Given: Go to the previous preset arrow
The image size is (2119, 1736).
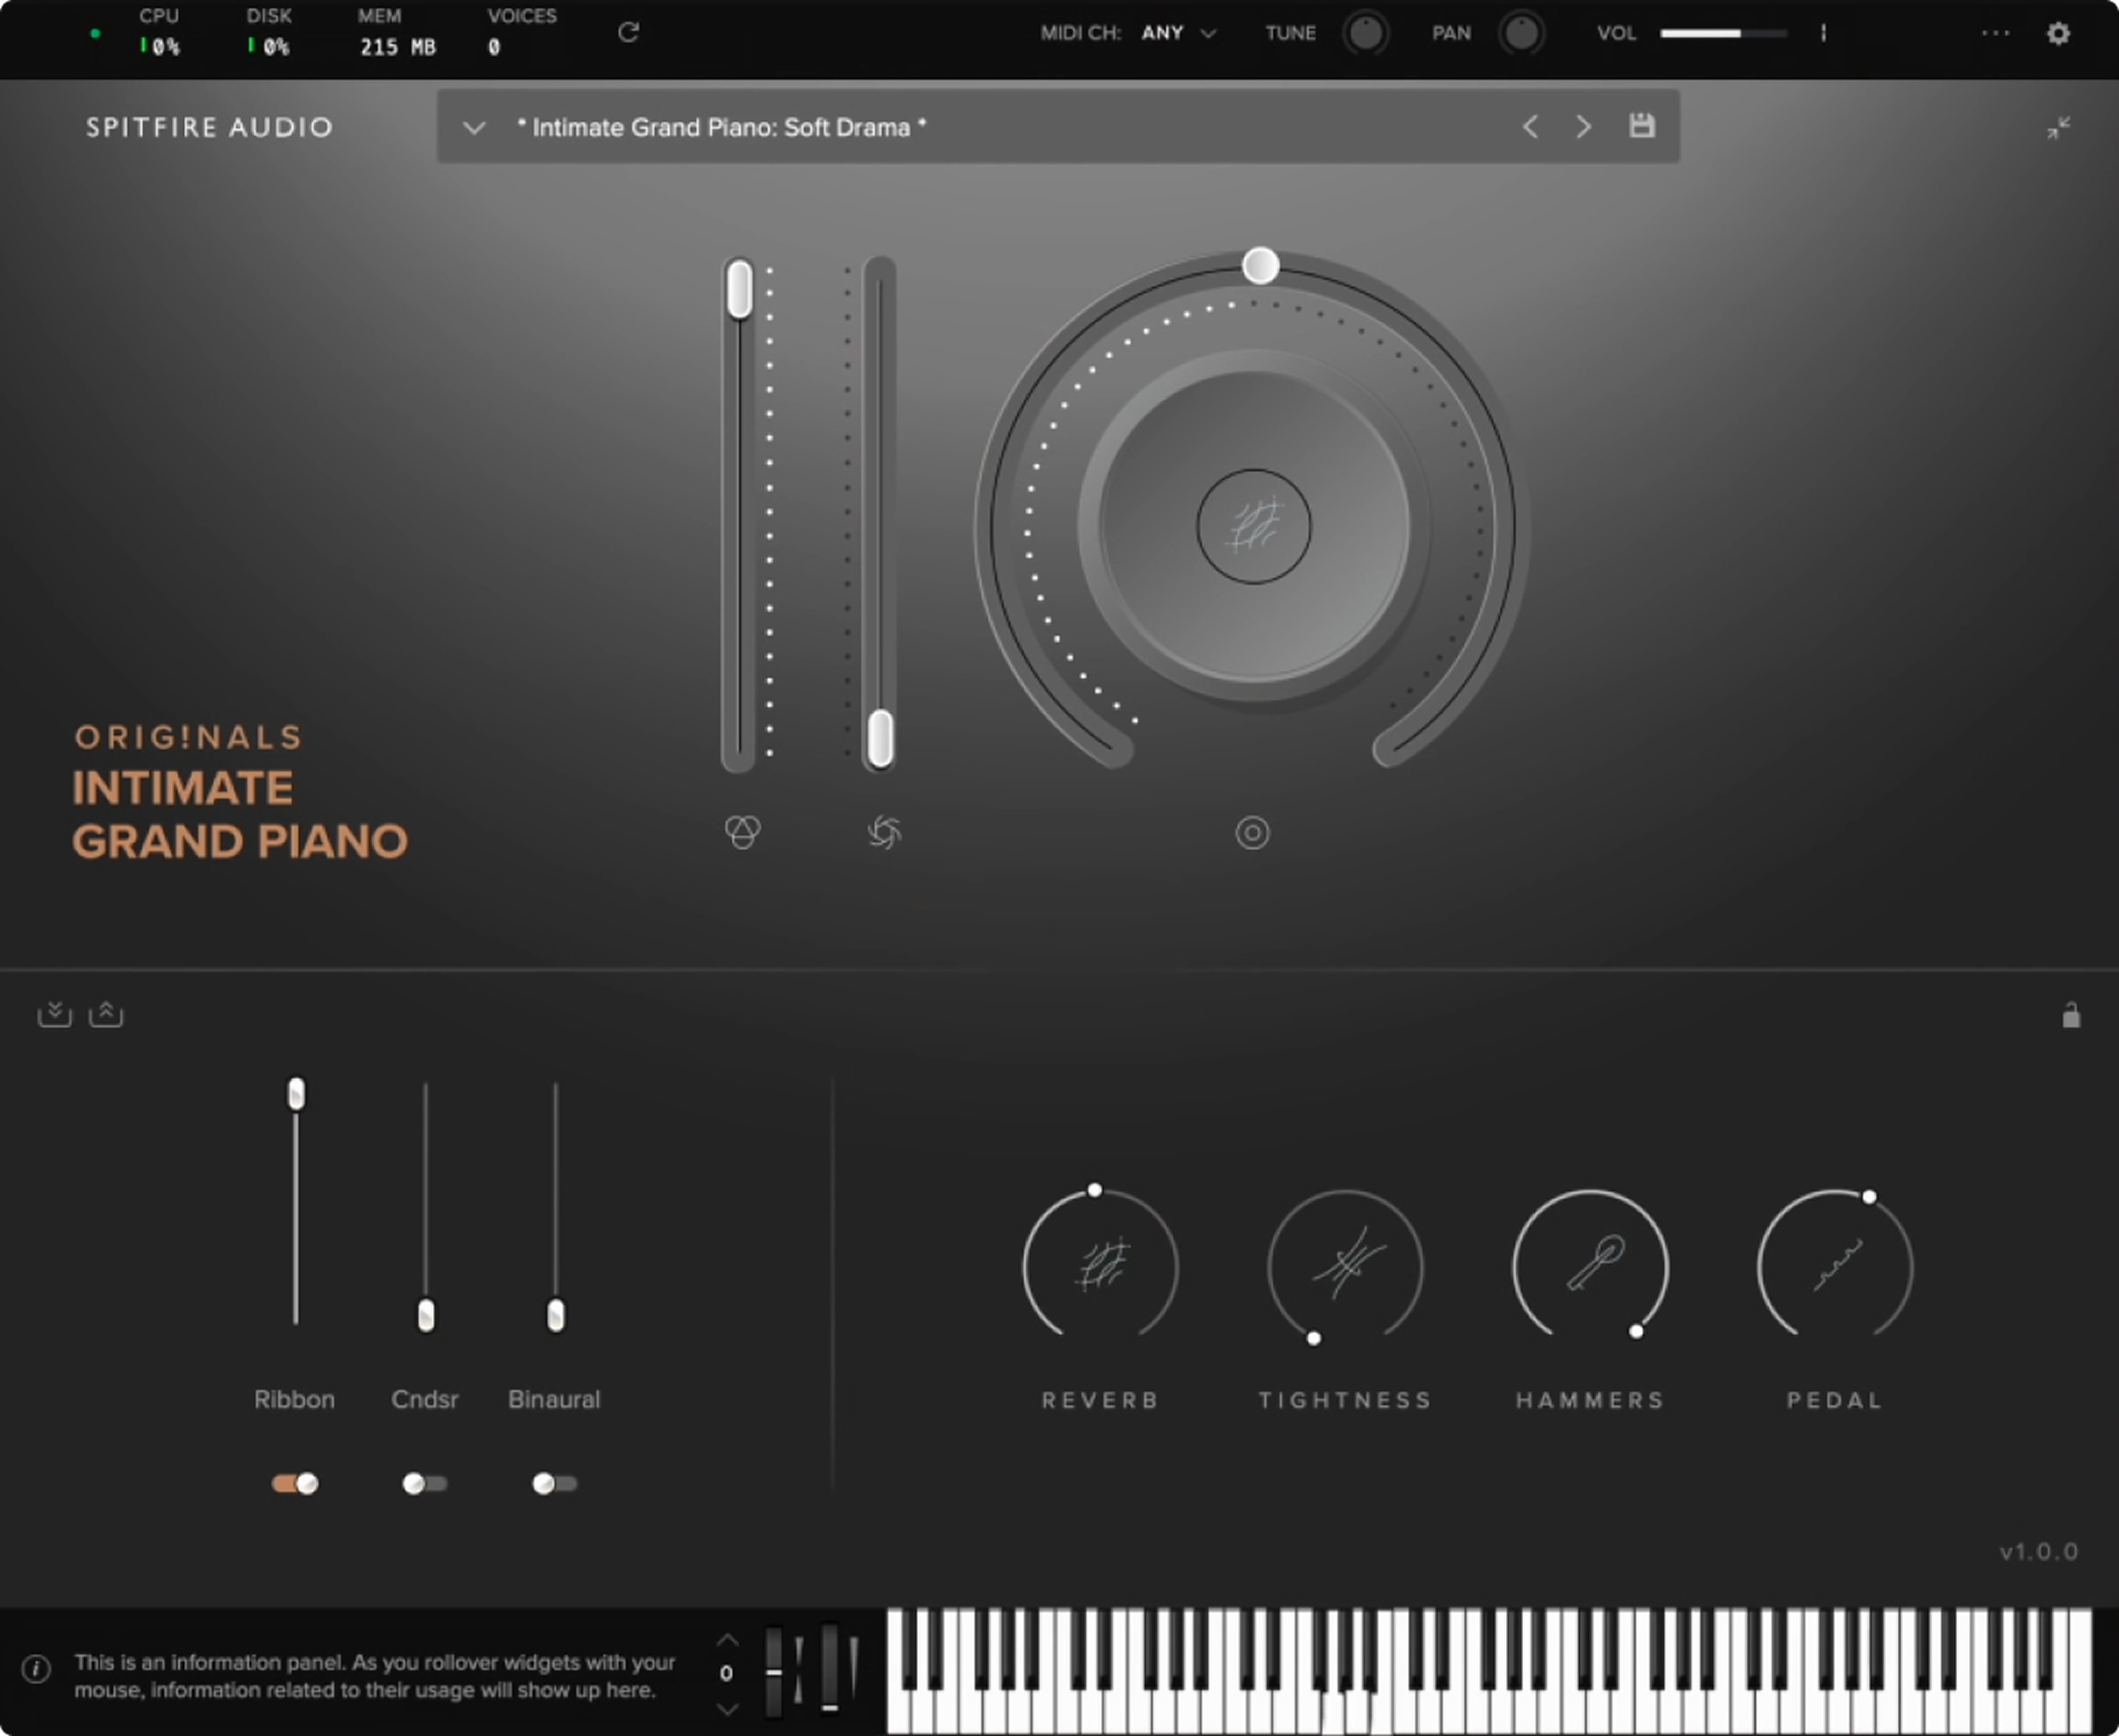Looking at the screenshot, I should 1530,127.
